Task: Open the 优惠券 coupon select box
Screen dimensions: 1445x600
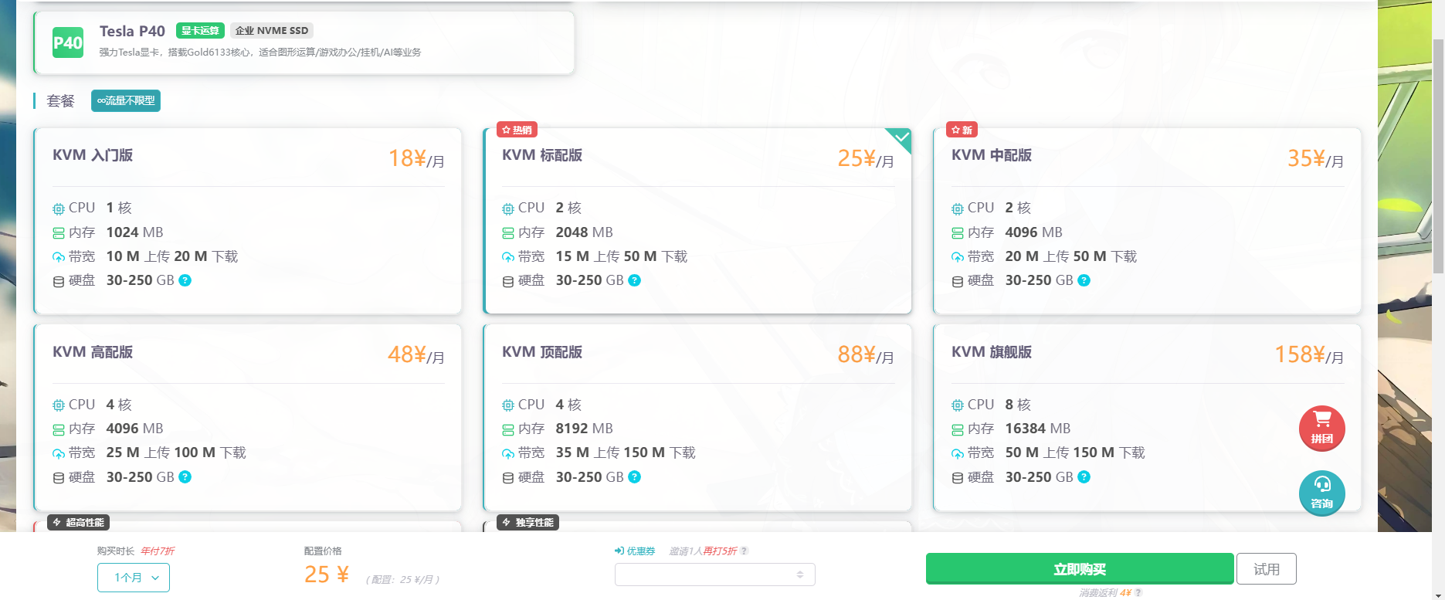Action: click(715, 575)
